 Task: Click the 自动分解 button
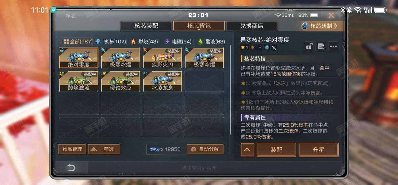tap(205, 149)
